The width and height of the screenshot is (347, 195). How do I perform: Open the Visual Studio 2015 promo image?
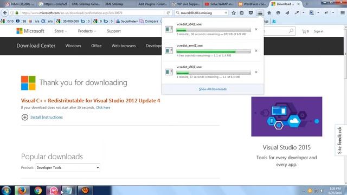287,116
